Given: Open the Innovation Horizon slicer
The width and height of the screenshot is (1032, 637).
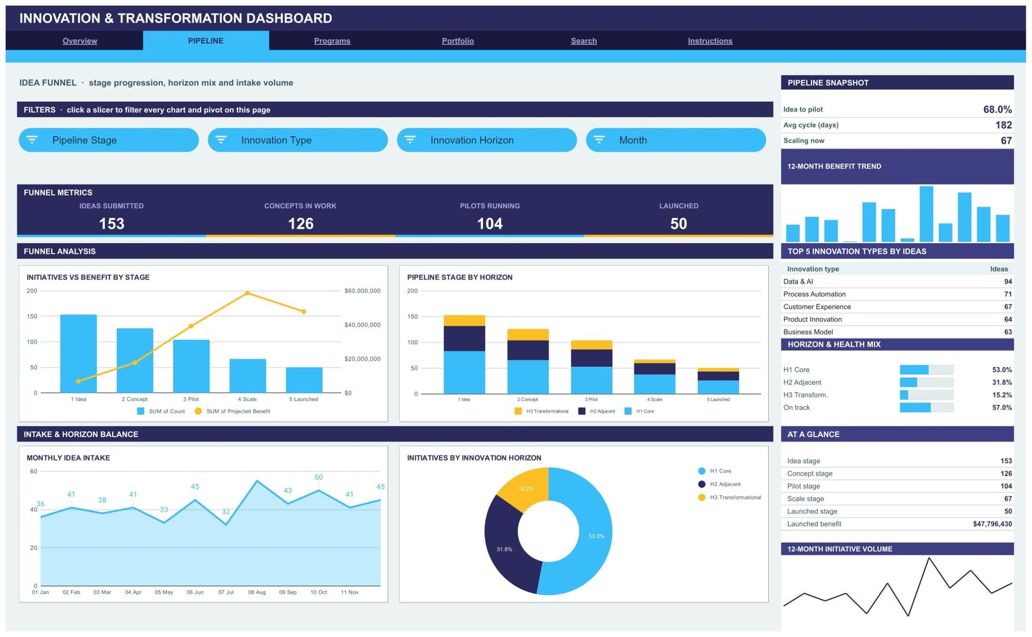Looking at the screenshot, I should [486, 140].
